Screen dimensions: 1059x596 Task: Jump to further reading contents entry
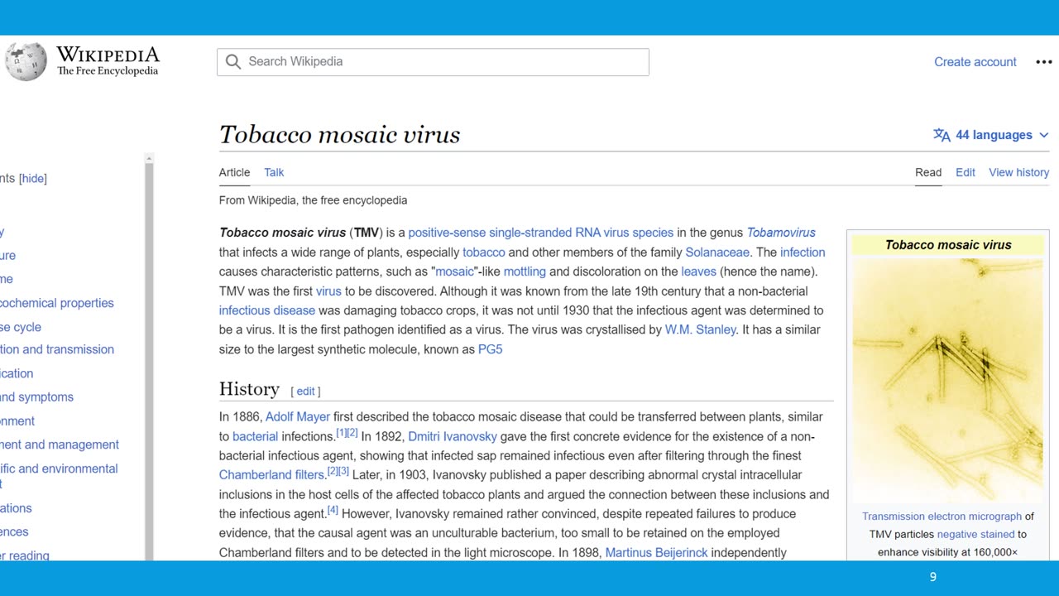25,556
